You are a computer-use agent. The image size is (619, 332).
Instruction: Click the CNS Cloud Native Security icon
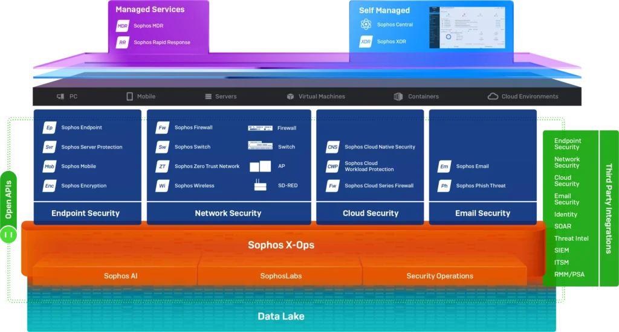coord(332,147)
